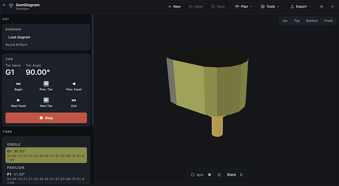Screen dimensions: 339x186
Task: Click the floppy disk icon on Save
Action: [x=213, y=7]
